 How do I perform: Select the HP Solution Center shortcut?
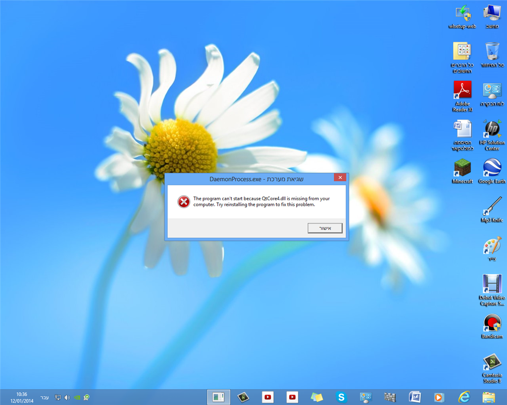[492, 135]
